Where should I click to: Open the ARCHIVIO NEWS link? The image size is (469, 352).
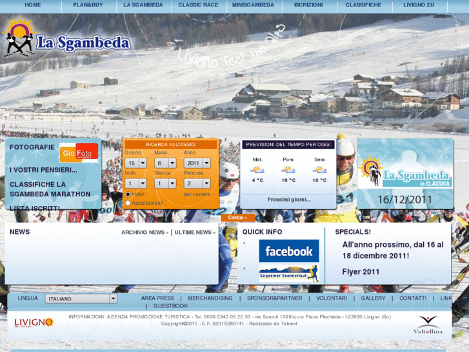(145, 233)
